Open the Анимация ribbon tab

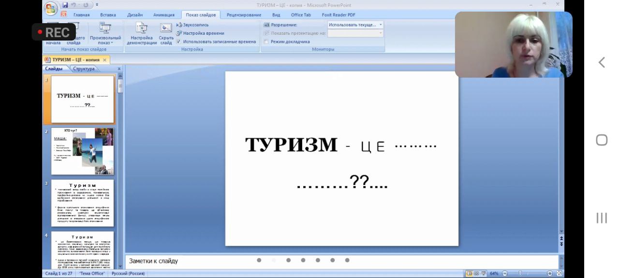(x=164, y=15)
